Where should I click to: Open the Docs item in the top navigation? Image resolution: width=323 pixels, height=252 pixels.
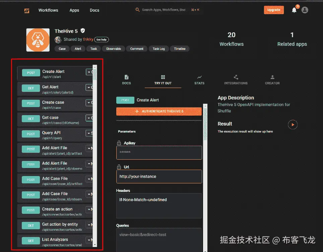[94, 10]
